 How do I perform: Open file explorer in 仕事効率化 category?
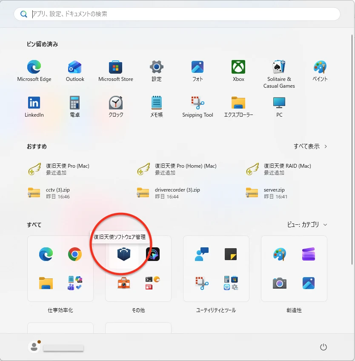coord(46,283)
